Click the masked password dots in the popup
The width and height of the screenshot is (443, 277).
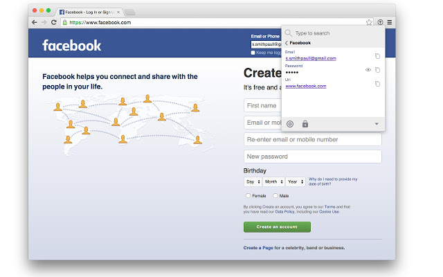click(292, 73)
